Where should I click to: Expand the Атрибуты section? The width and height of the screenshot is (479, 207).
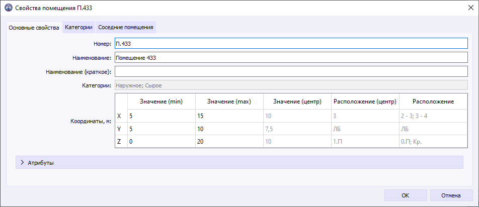click(x=22, y=163)
